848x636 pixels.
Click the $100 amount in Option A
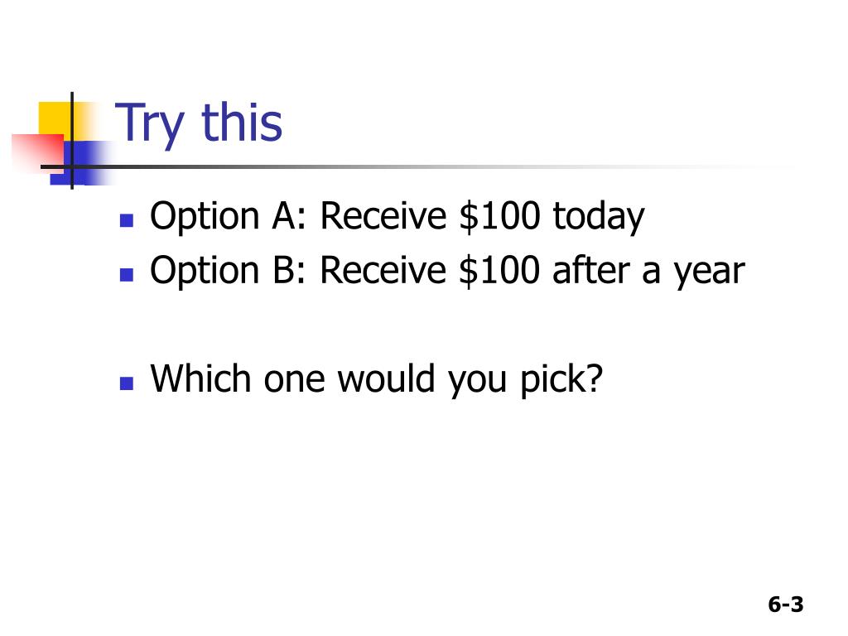[499, 216]
